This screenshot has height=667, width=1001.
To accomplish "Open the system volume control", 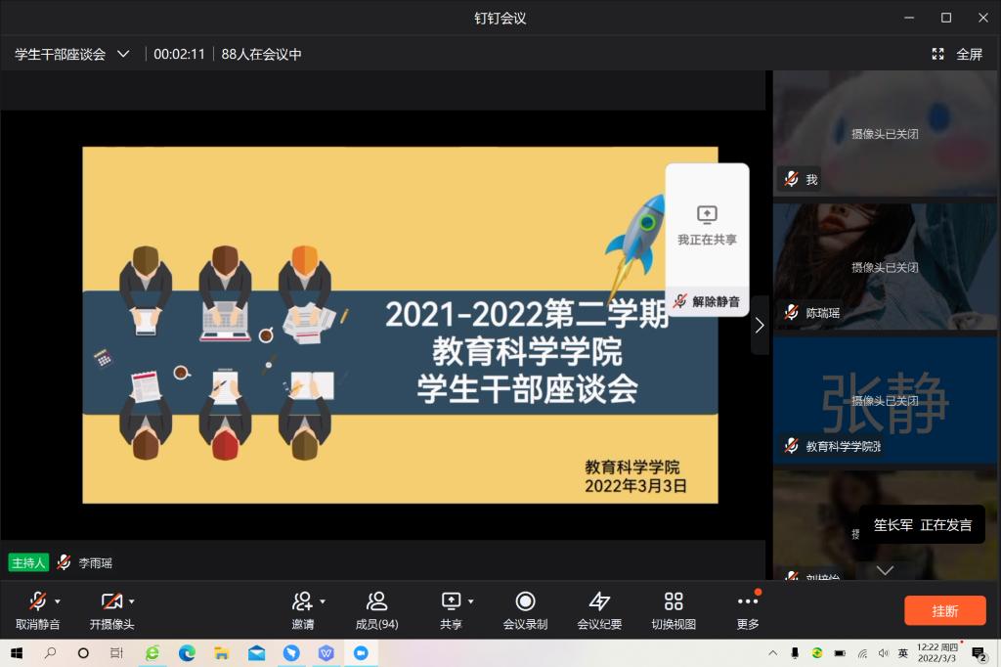I will 883,653.
